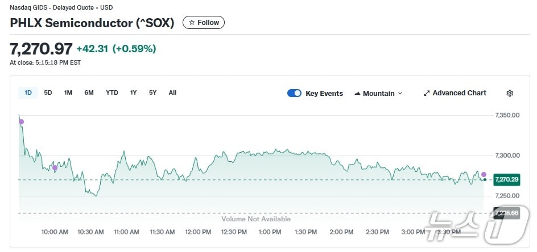Switch to 5D time range
This screenshot has width=537, height=252.
(48, 93)
